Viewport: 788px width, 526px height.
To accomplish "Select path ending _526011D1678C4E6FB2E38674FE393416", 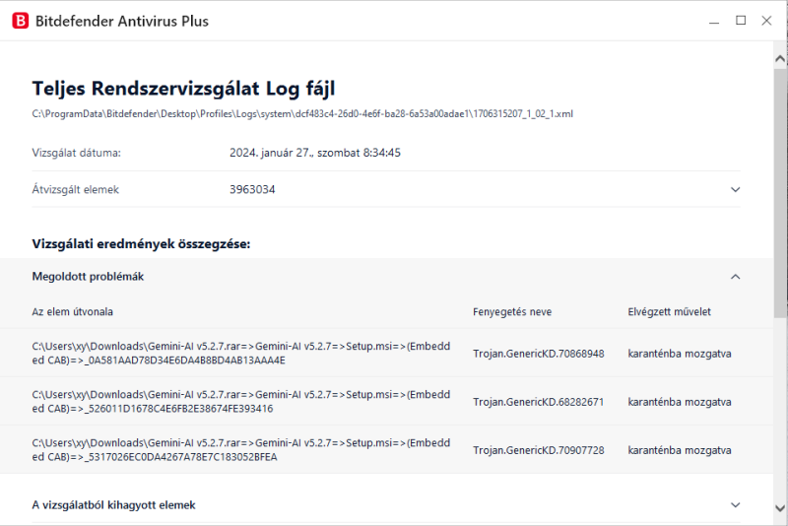I will pos(241,402).
